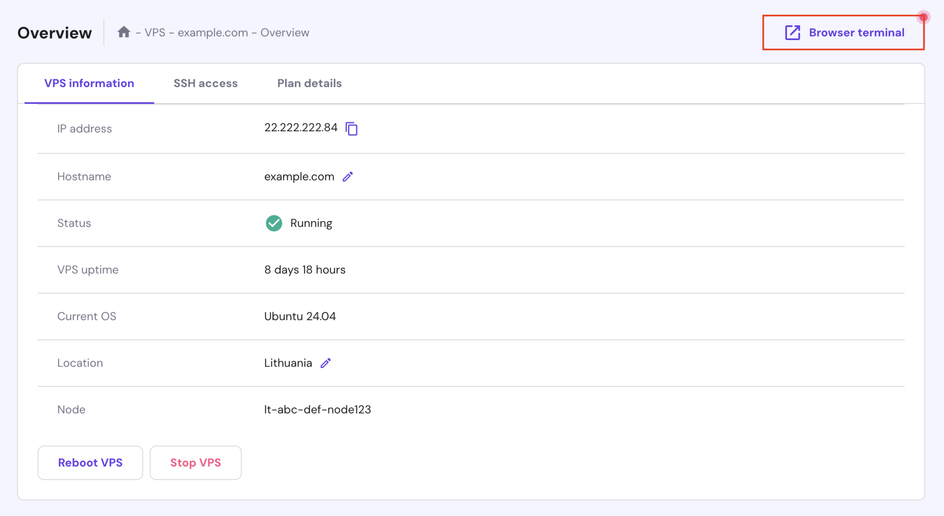
Task: Click the hostname value example.com
Action: click(x=299, y=177)
